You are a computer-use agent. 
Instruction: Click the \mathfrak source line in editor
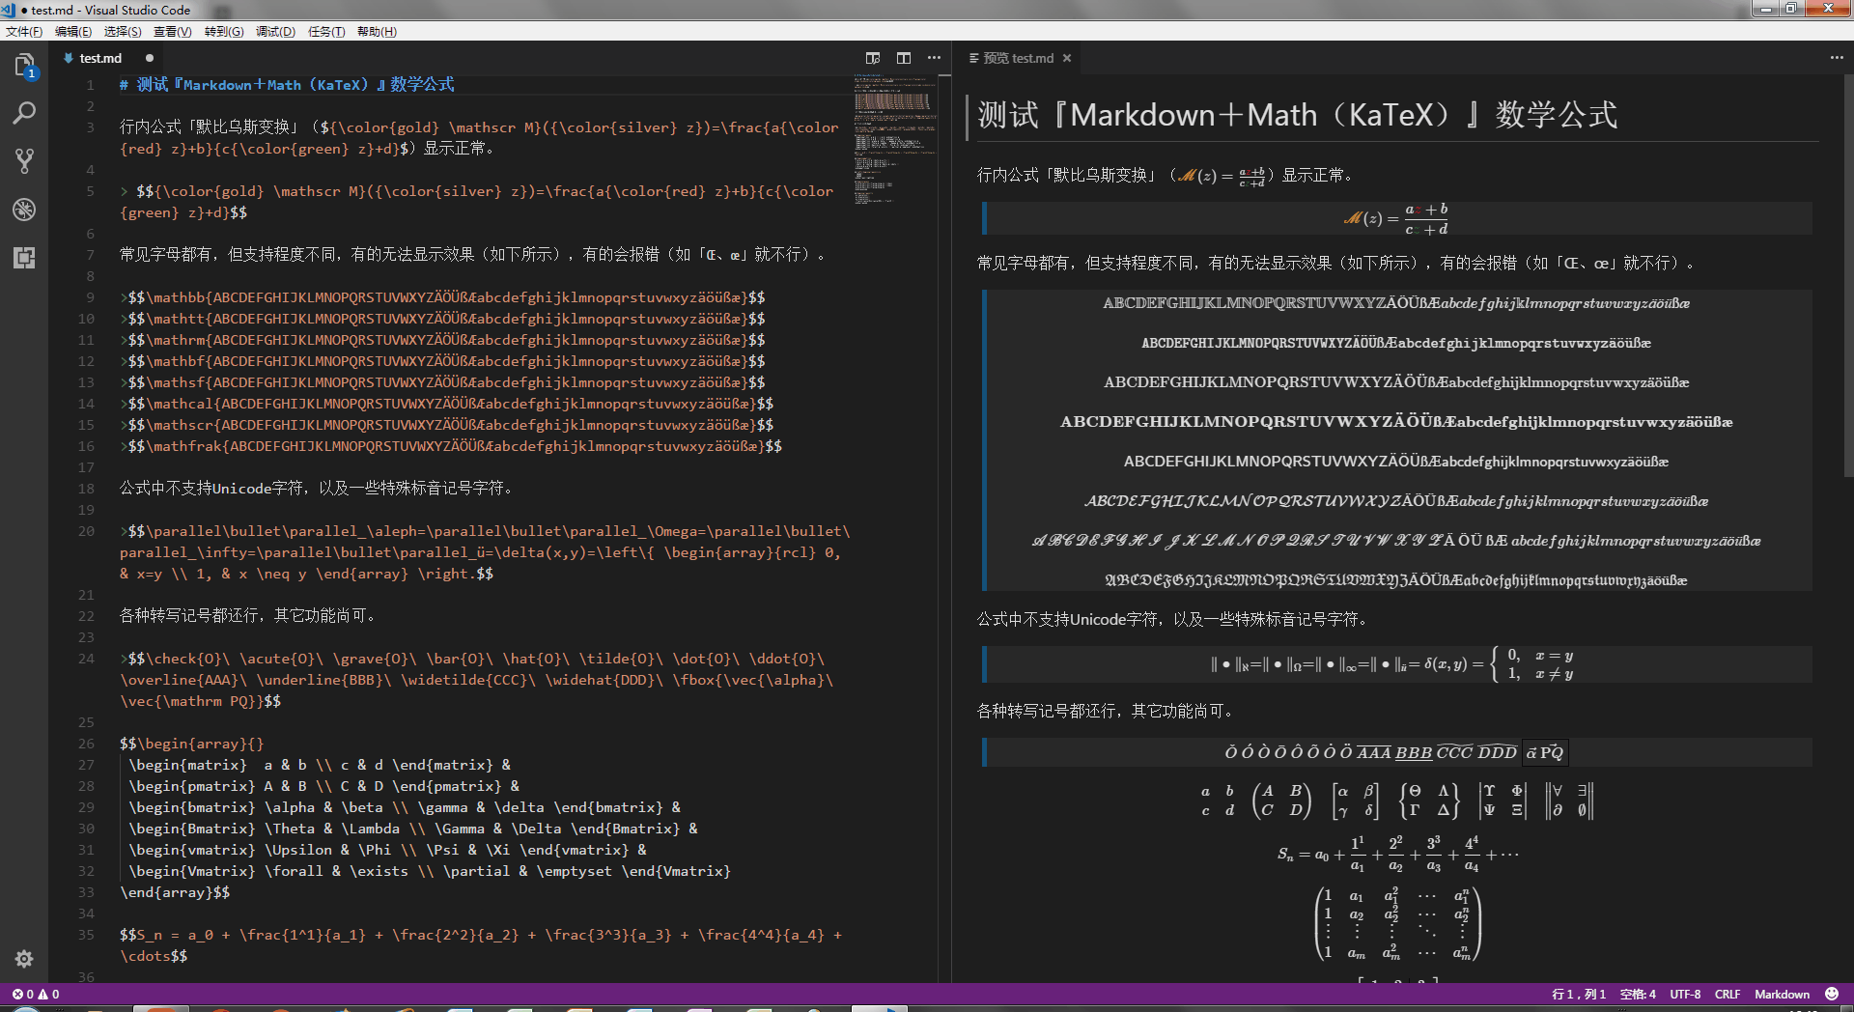[x=451, y=446]
